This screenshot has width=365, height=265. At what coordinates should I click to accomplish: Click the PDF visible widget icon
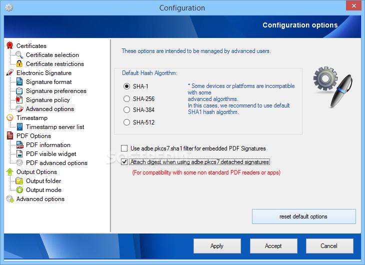click(x=19, y=153)
